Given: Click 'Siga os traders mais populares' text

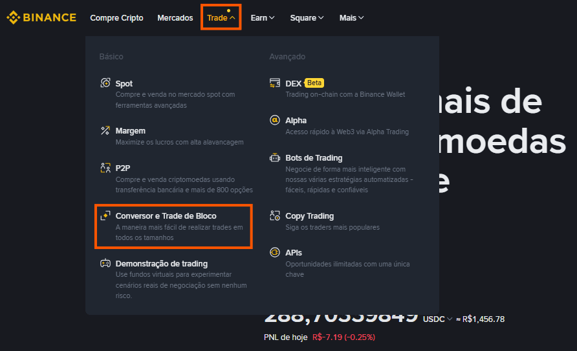Looking at the screenshot, I should pos(332,227).
